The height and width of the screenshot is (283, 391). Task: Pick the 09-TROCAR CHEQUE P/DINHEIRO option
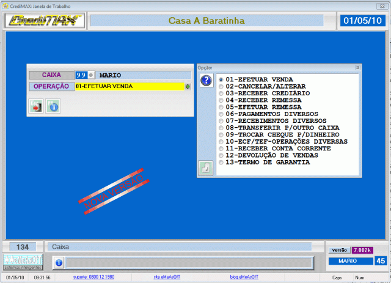tap(222, 134)
